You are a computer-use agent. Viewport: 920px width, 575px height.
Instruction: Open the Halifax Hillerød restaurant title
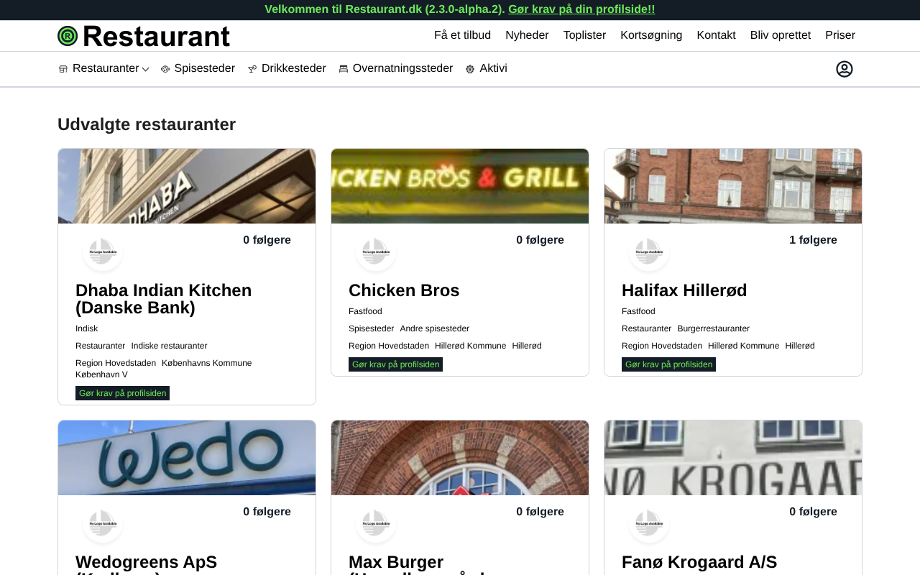[684, 290]
